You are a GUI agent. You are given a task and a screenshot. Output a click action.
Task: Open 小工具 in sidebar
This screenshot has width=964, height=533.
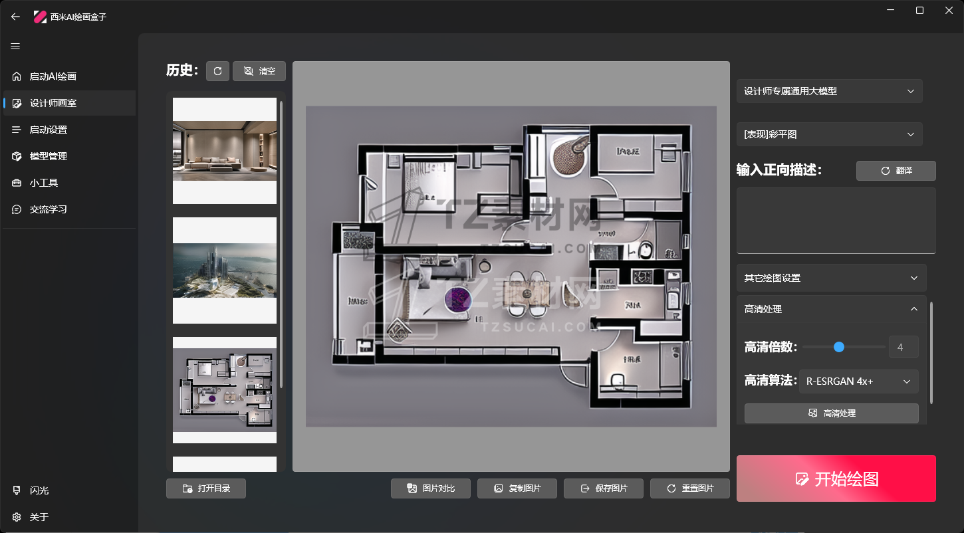[x=69, y=183]
